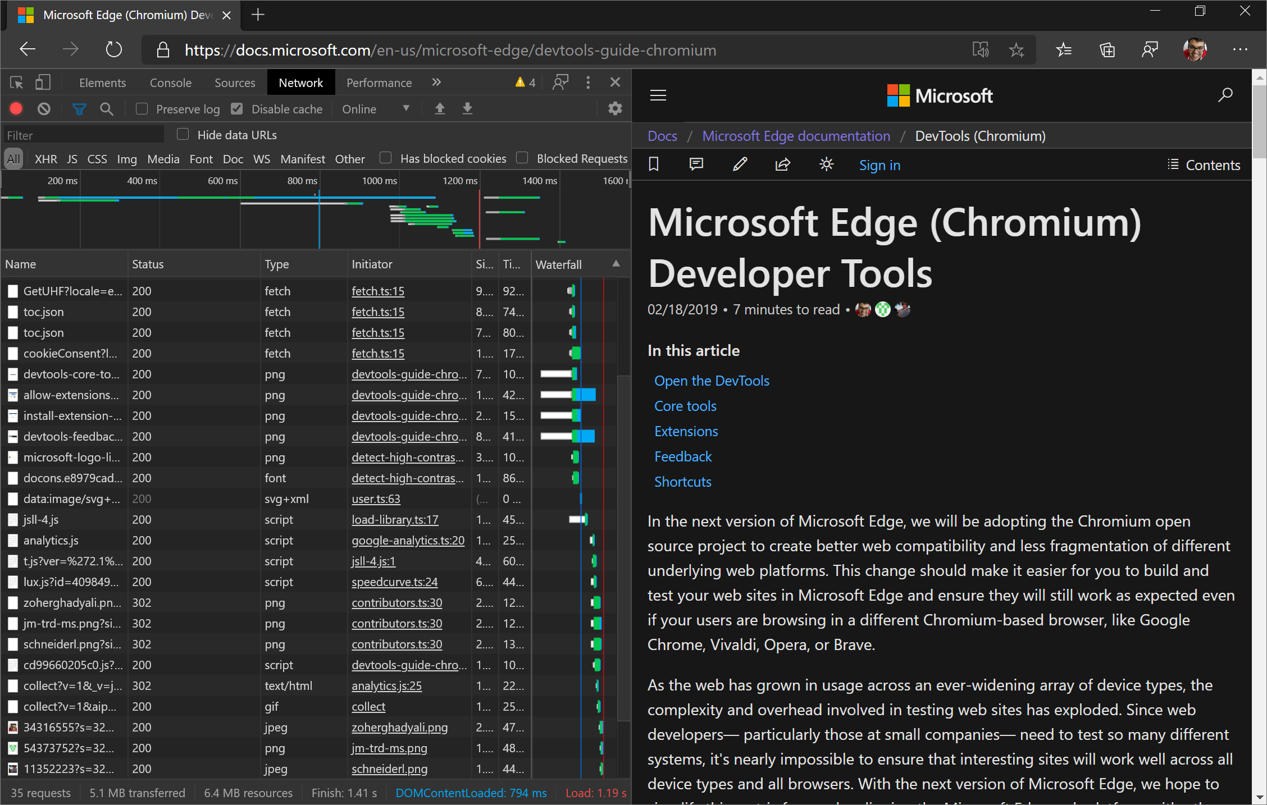This screenshot has height=805, width=1267.
Task: Click the Record network log button
Action: pos(17,109)
